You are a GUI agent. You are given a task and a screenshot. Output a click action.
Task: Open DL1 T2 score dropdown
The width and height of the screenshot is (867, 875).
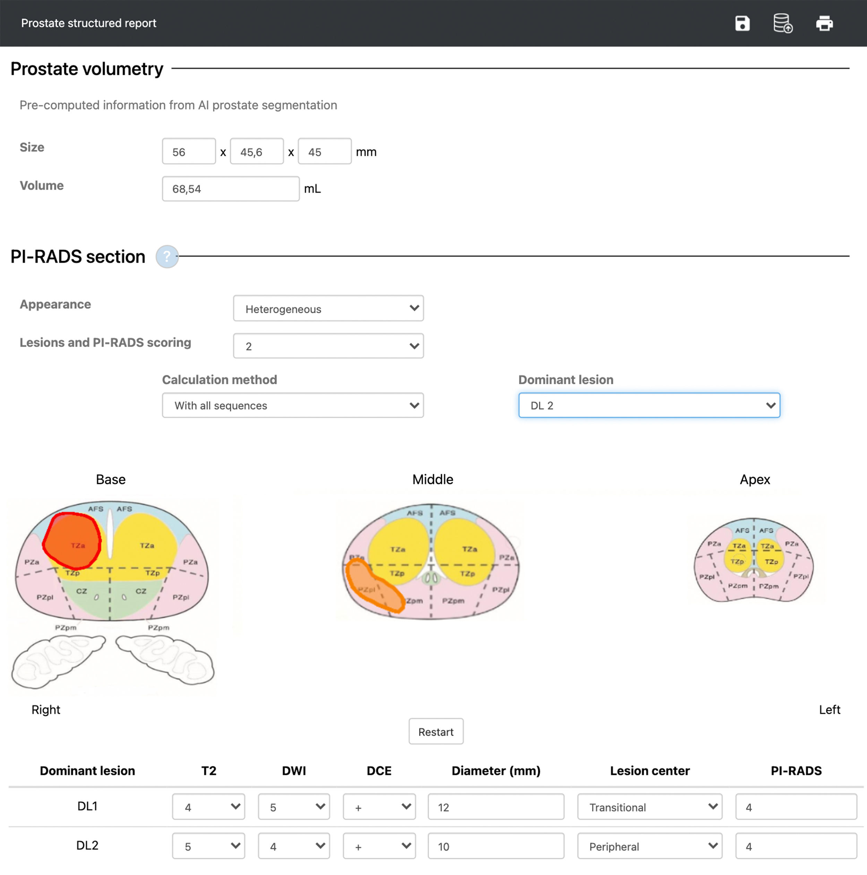point(208,807)
